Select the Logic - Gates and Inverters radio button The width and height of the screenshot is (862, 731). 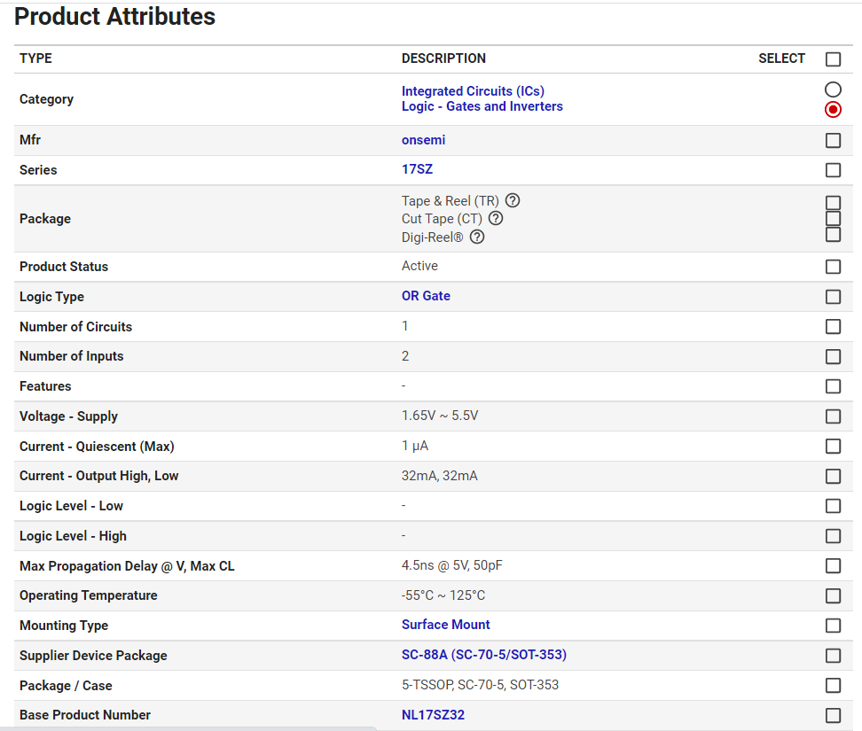833,109
